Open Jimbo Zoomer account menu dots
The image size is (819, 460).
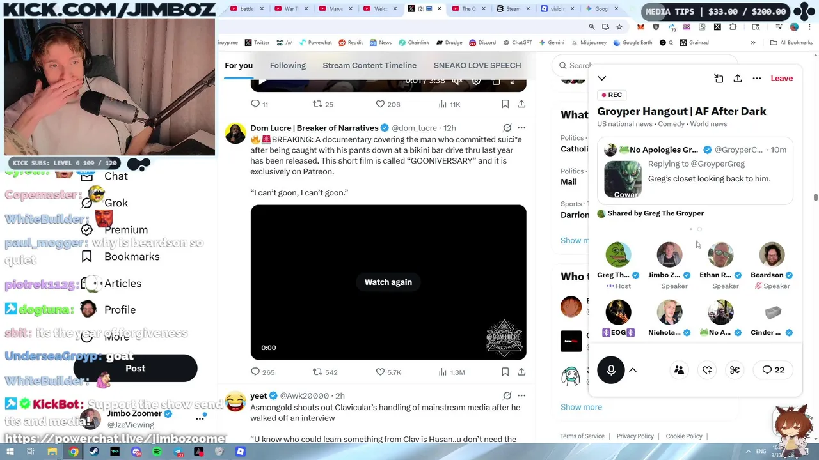click(200, 418)
